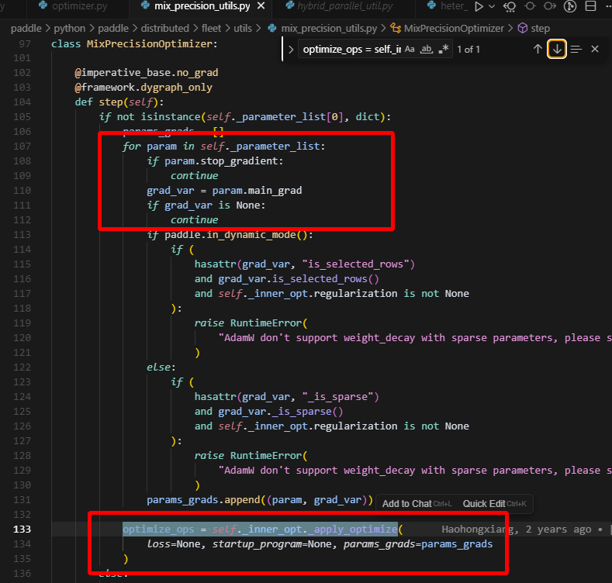Enable Use Regular Expression in find
Screen dimensions: 612x583
[x=444, y=49]
